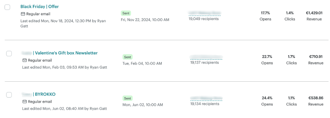This screenshot has width=330, height=118.
Task: Check the BYROKKO campaign checkbox
Action: click(9, 95)
